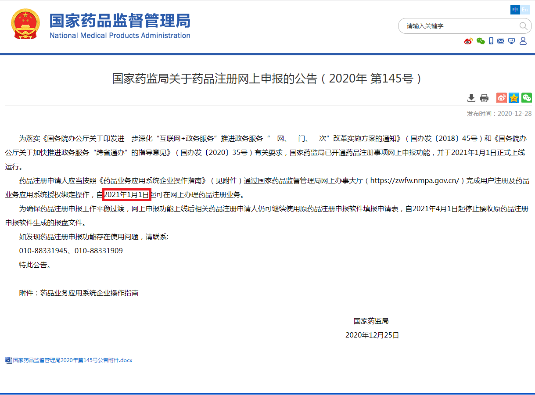Click the national emblem logo

25,24
